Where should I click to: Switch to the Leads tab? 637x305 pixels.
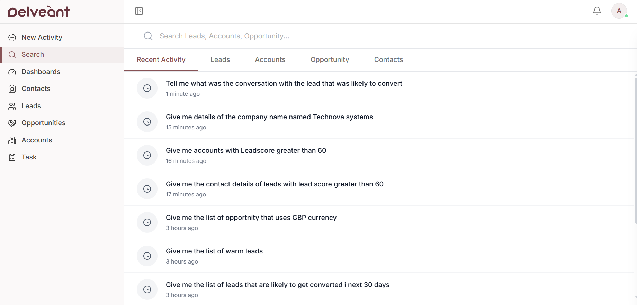220,60
